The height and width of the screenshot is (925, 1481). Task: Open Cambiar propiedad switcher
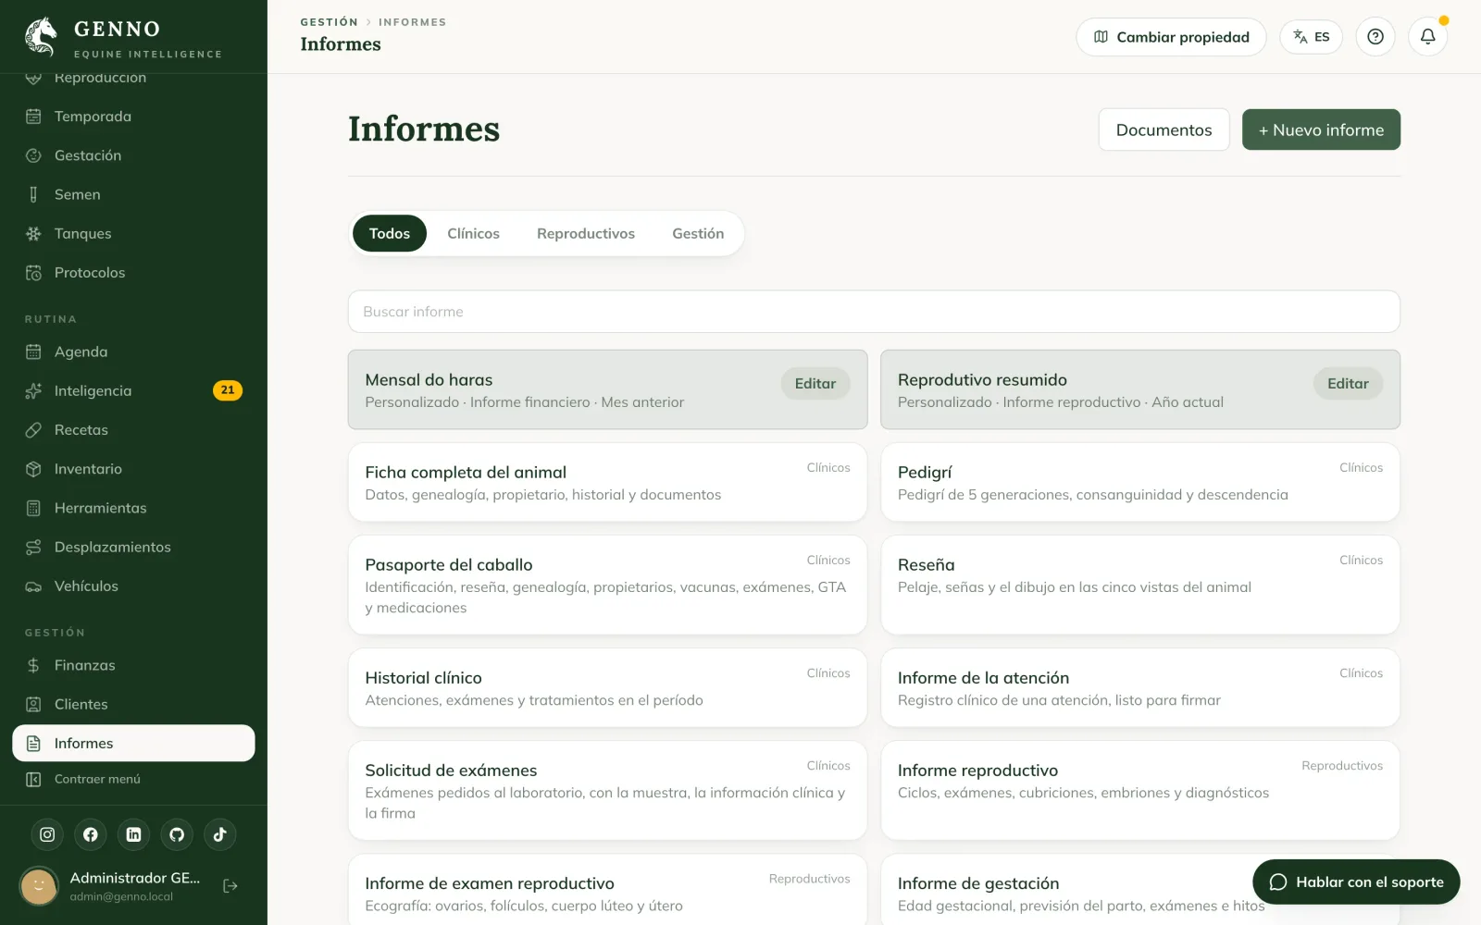[1171, 37]
